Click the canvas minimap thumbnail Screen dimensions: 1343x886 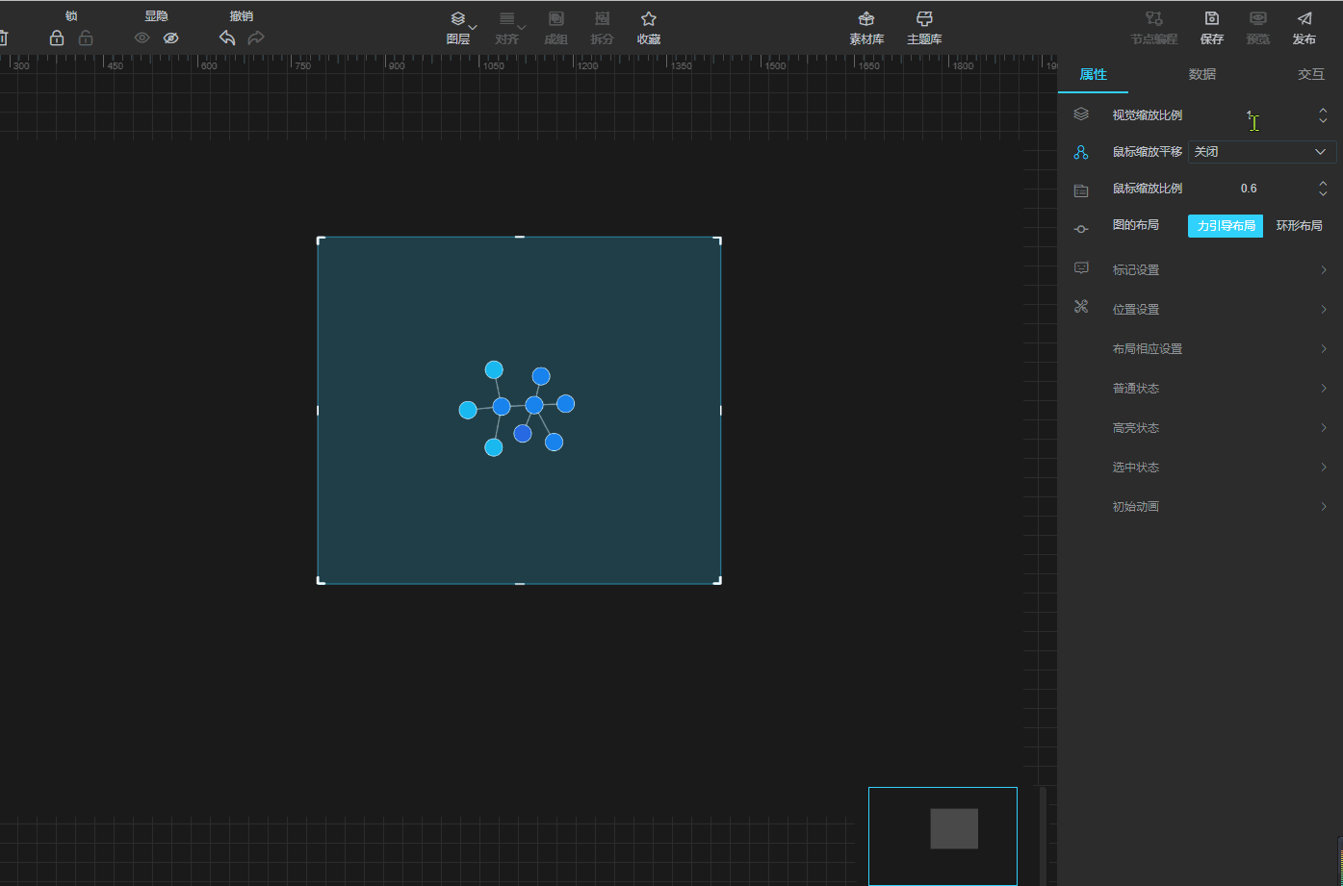coord(943,836)
